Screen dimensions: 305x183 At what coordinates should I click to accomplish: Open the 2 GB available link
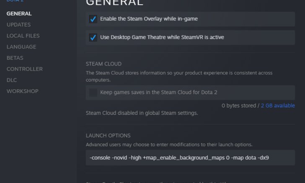[x=278, y=106]
